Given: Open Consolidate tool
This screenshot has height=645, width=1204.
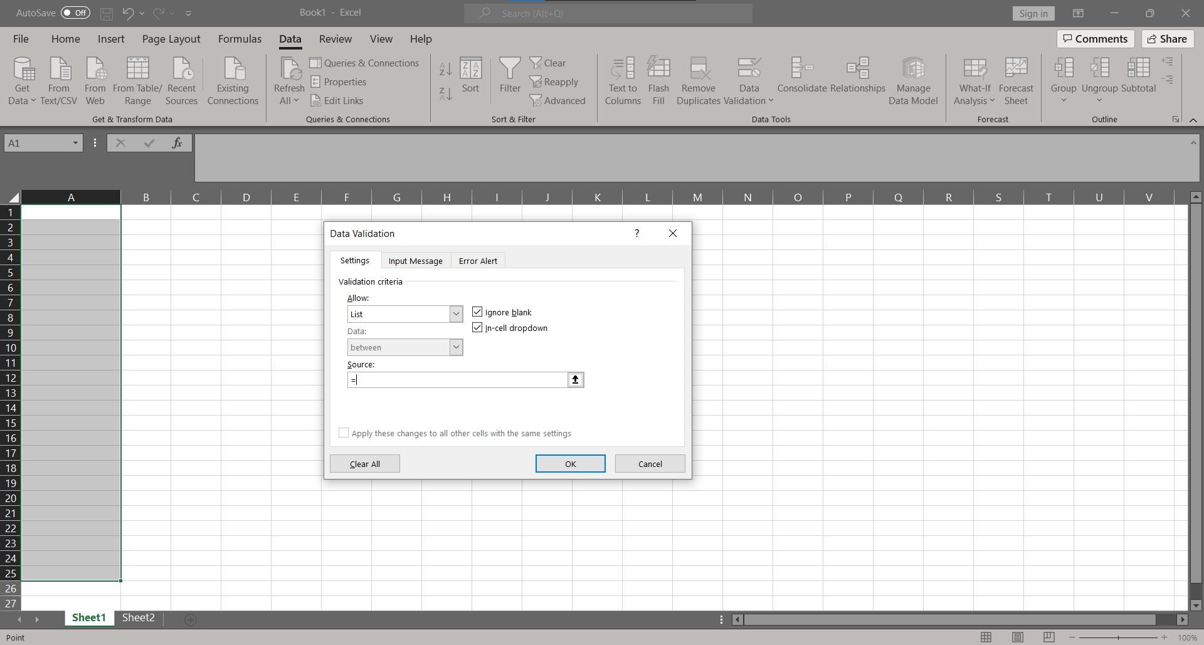Looking at the screenshot, I should [x=801, y=75].
